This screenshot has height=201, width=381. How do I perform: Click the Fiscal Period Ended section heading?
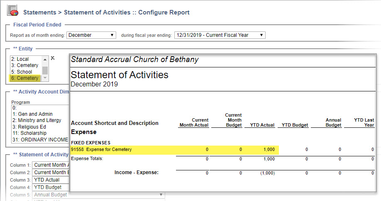point(37,25)
